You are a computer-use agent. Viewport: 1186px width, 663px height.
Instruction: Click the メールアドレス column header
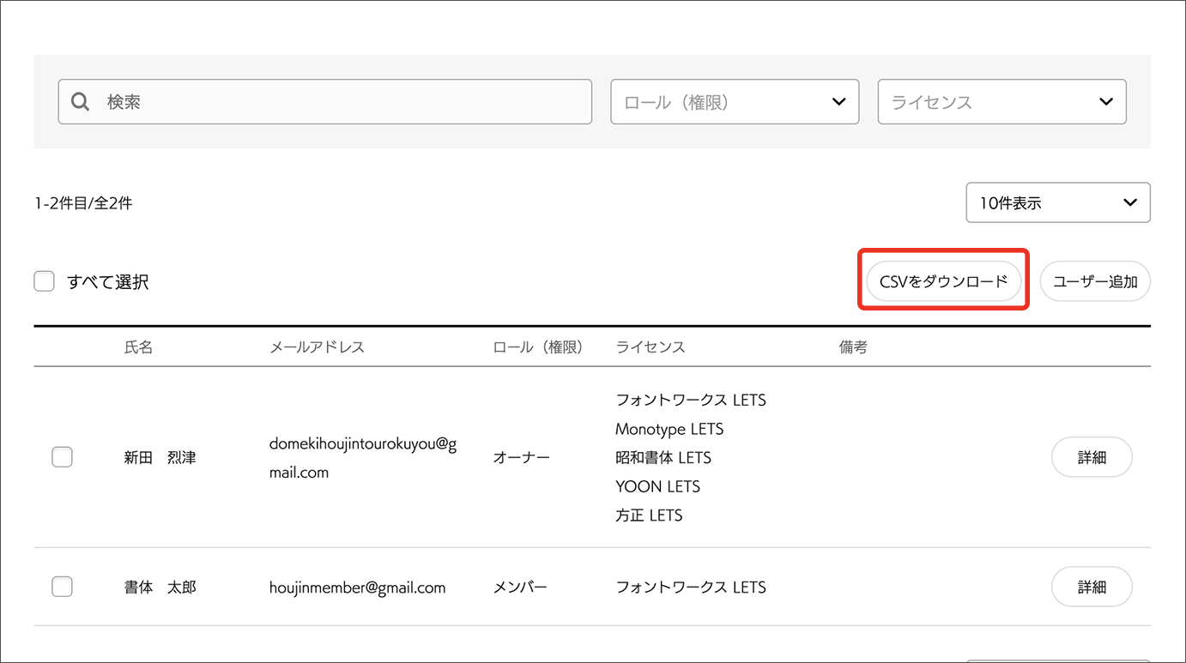coord(317,347)
